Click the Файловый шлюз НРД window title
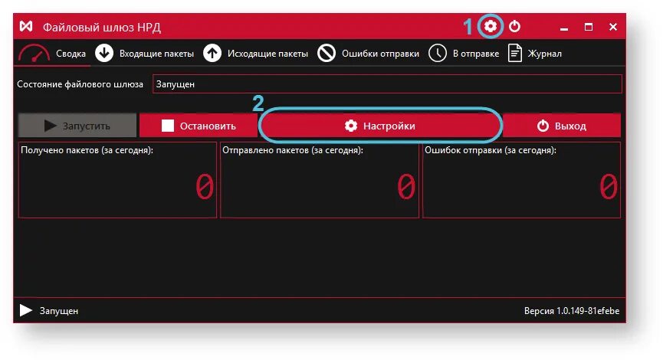The image size is (663, 360). click(102, 27)
